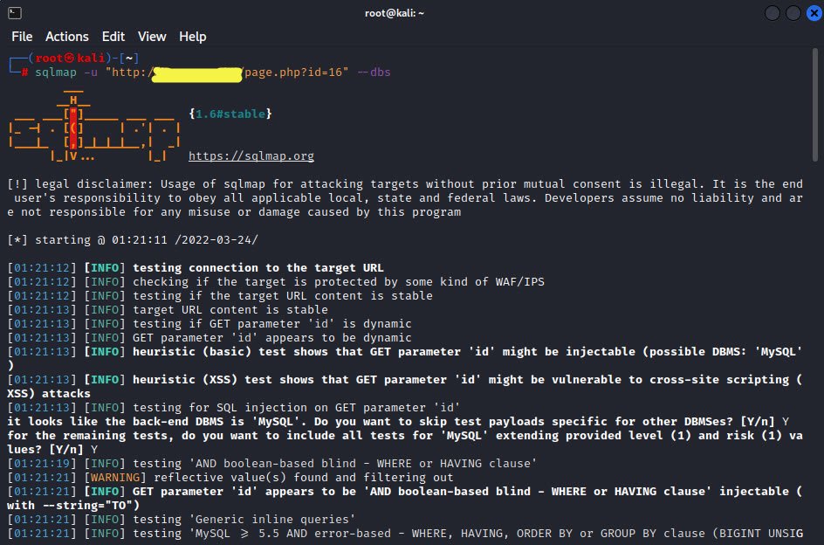824x545 pixels.
Task: Click the 'root㉿kali' prompt text
Action: click(x=70, y=58)
